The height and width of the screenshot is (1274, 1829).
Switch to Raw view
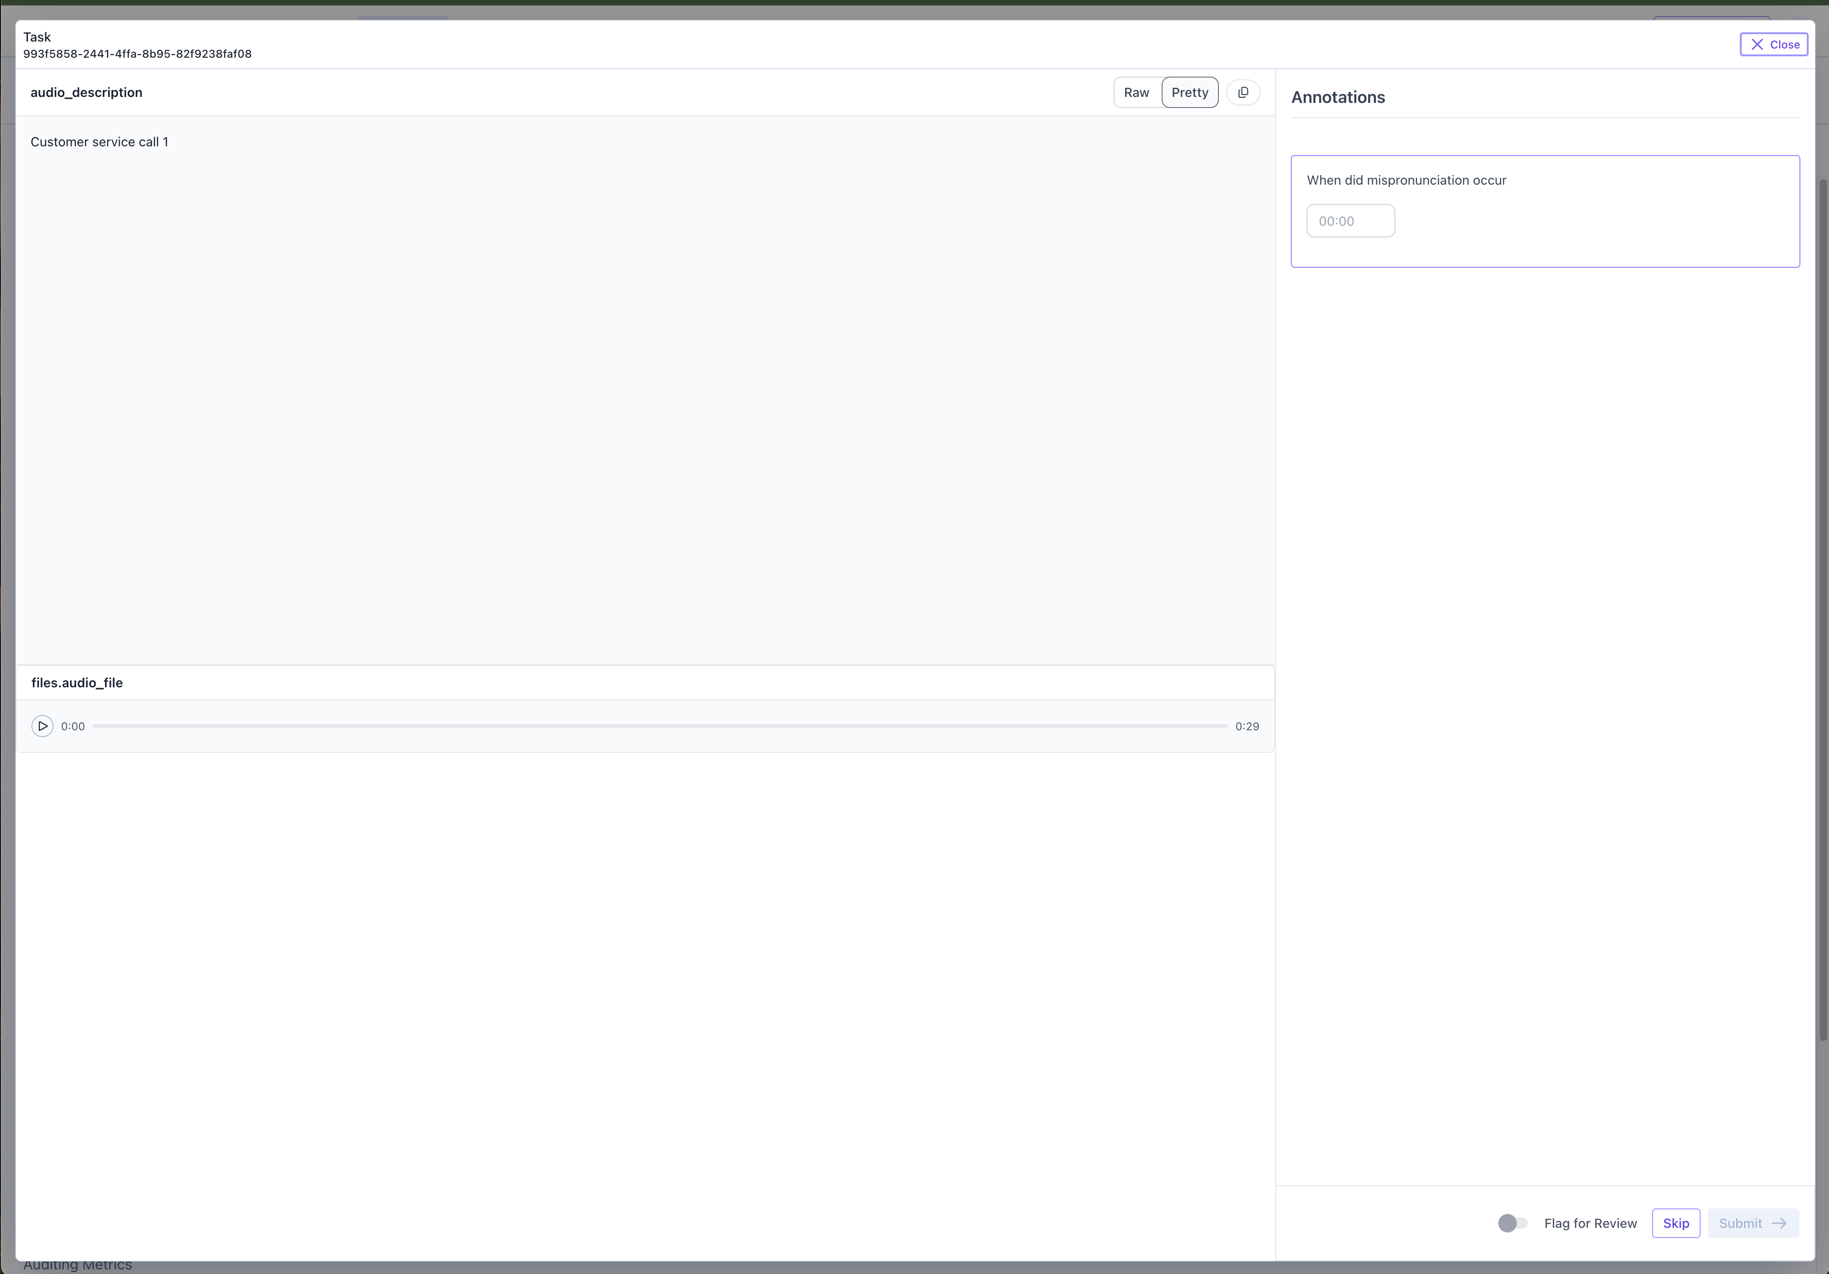coord(1136,92)
